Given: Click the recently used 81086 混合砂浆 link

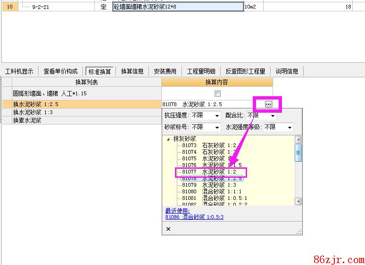Looking at the screenshot, I should click(194, 217).
